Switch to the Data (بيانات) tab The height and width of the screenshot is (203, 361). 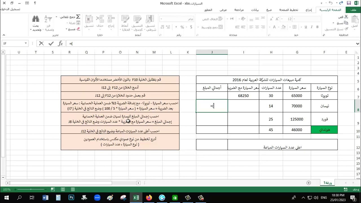click(255, 10)
